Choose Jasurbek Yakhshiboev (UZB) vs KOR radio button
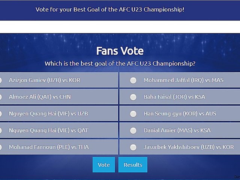The width and height of the screenshot is (240, 180). point(133,147)
